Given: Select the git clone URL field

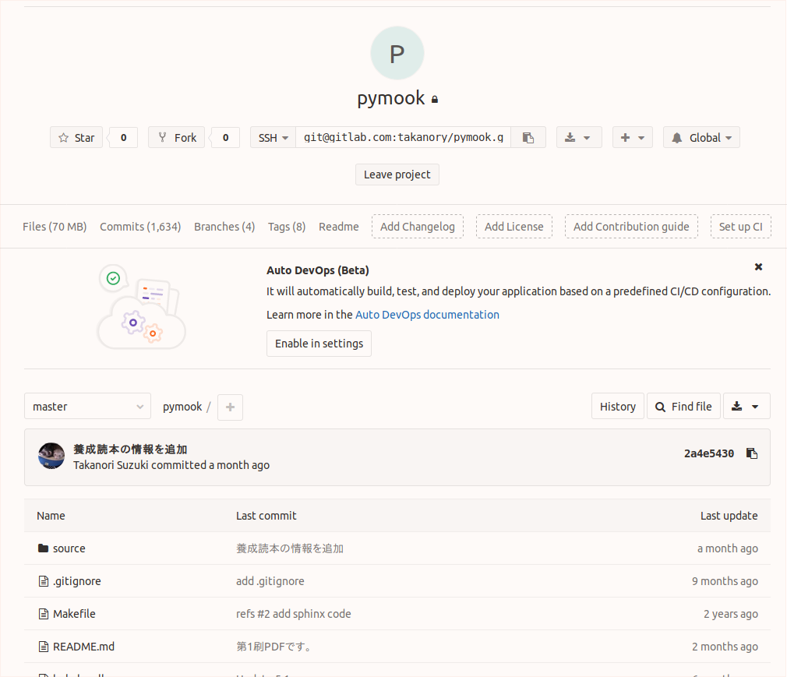Looking at the screenshot, I should [x=403, y=138].
